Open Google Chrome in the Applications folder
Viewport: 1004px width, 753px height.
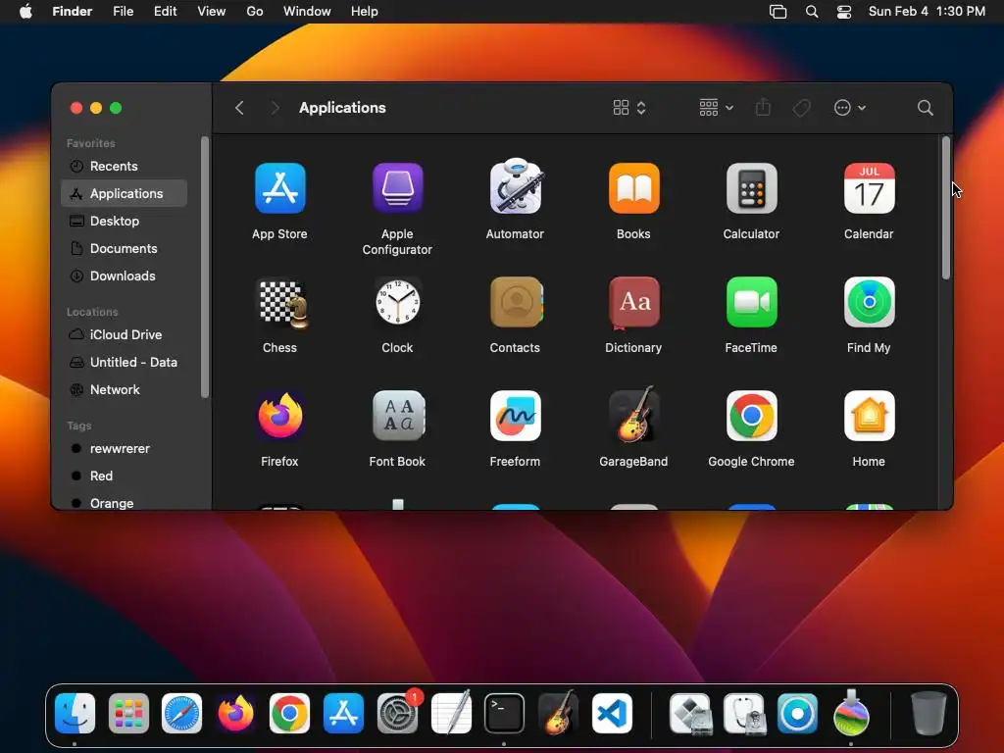[751, 416]
